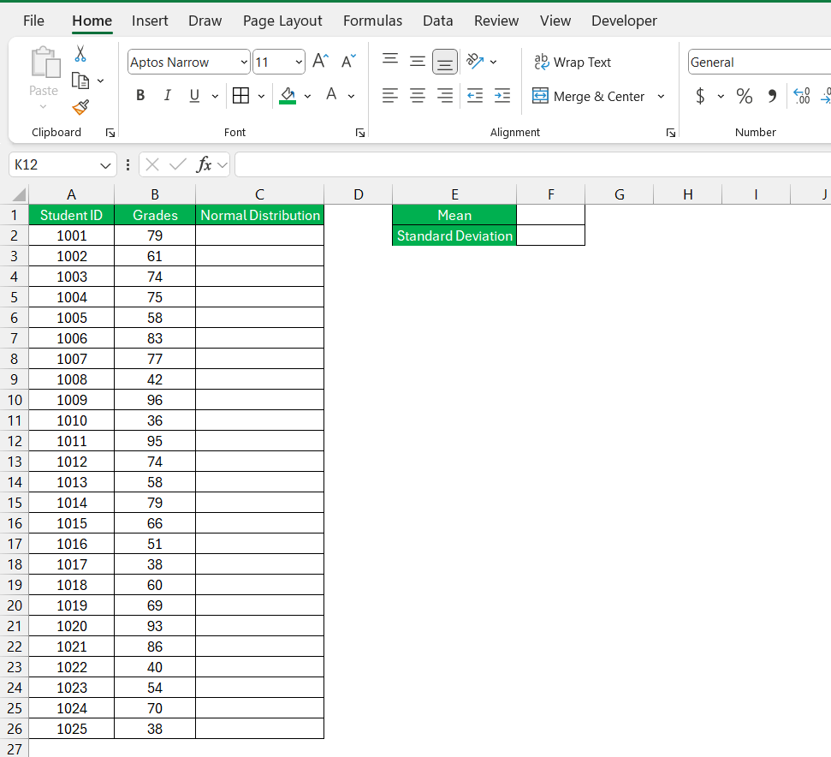Decrease the cell indent
This screenshot has height=757, width=831.
point(475,96)
